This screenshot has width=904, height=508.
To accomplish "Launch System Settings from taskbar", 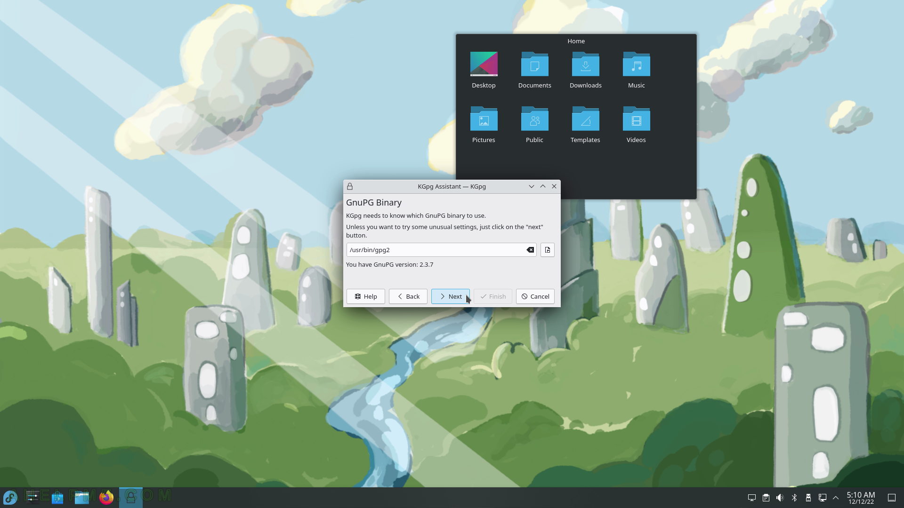I will (33, 497).
